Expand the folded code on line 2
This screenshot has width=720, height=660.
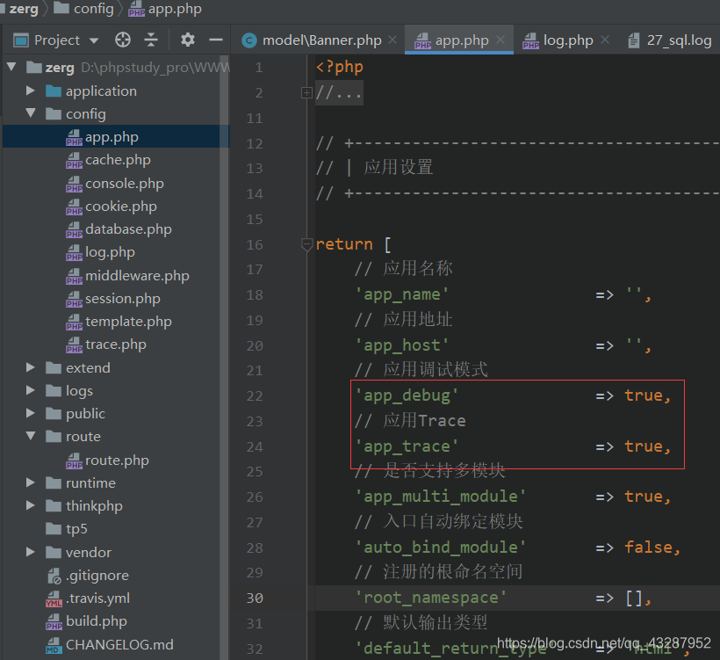[306, 91]
